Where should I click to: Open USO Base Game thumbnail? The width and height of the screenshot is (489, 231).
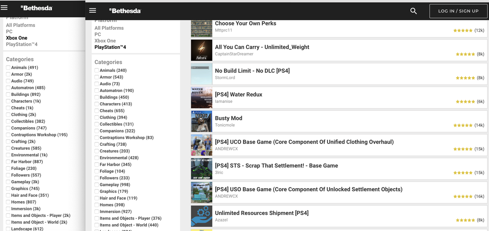coord(201,192)
